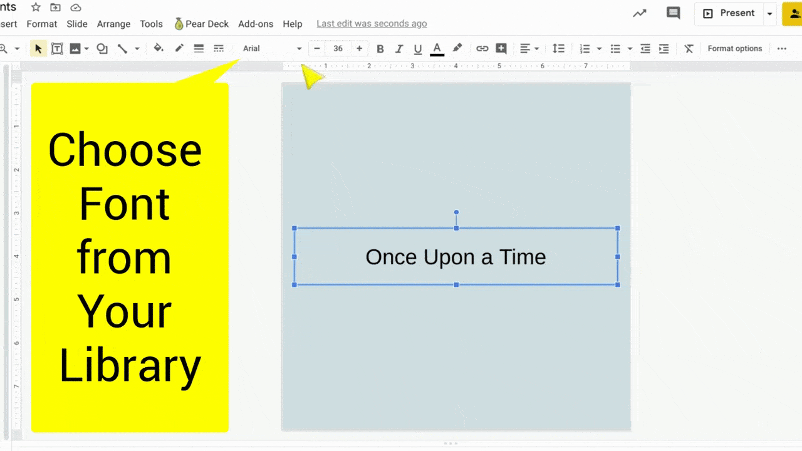Click the yellow Share button

[792, 13]
